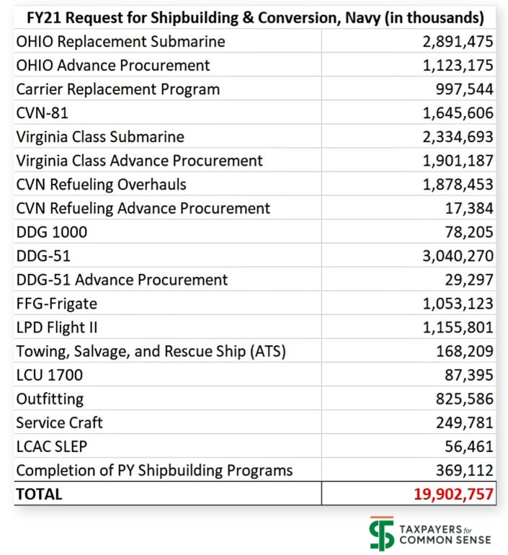Select the 'FFG-Frigate' row label
Screen dimensions: 508x555
[57, 303]
